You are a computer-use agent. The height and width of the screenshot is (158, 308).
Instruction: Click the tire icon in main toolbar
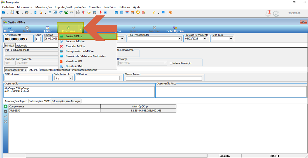point(18,12)
